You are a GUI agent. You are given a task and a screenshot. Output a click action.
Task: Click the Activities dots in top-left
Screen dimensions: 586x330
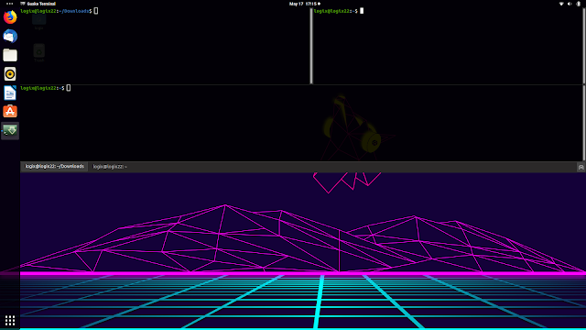click(10, 4)
